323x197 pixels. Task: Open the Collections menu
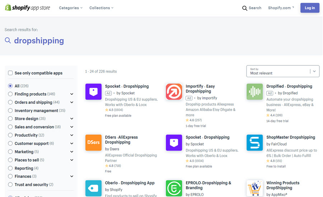101,8
